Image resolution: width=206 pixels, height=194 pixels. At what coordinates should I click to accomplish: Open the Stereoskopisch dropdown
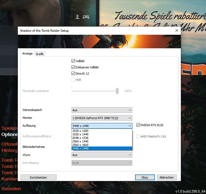tap(102, 110)
